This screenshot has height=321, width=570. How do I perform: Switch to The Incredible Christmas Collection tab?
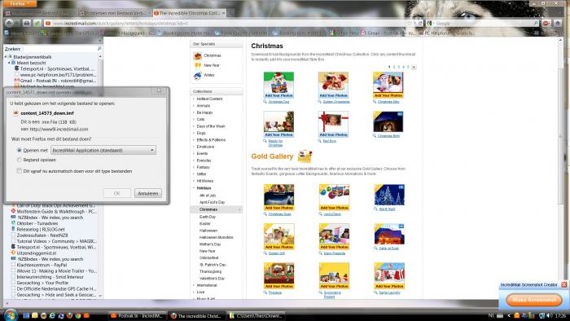pos(189,13)
